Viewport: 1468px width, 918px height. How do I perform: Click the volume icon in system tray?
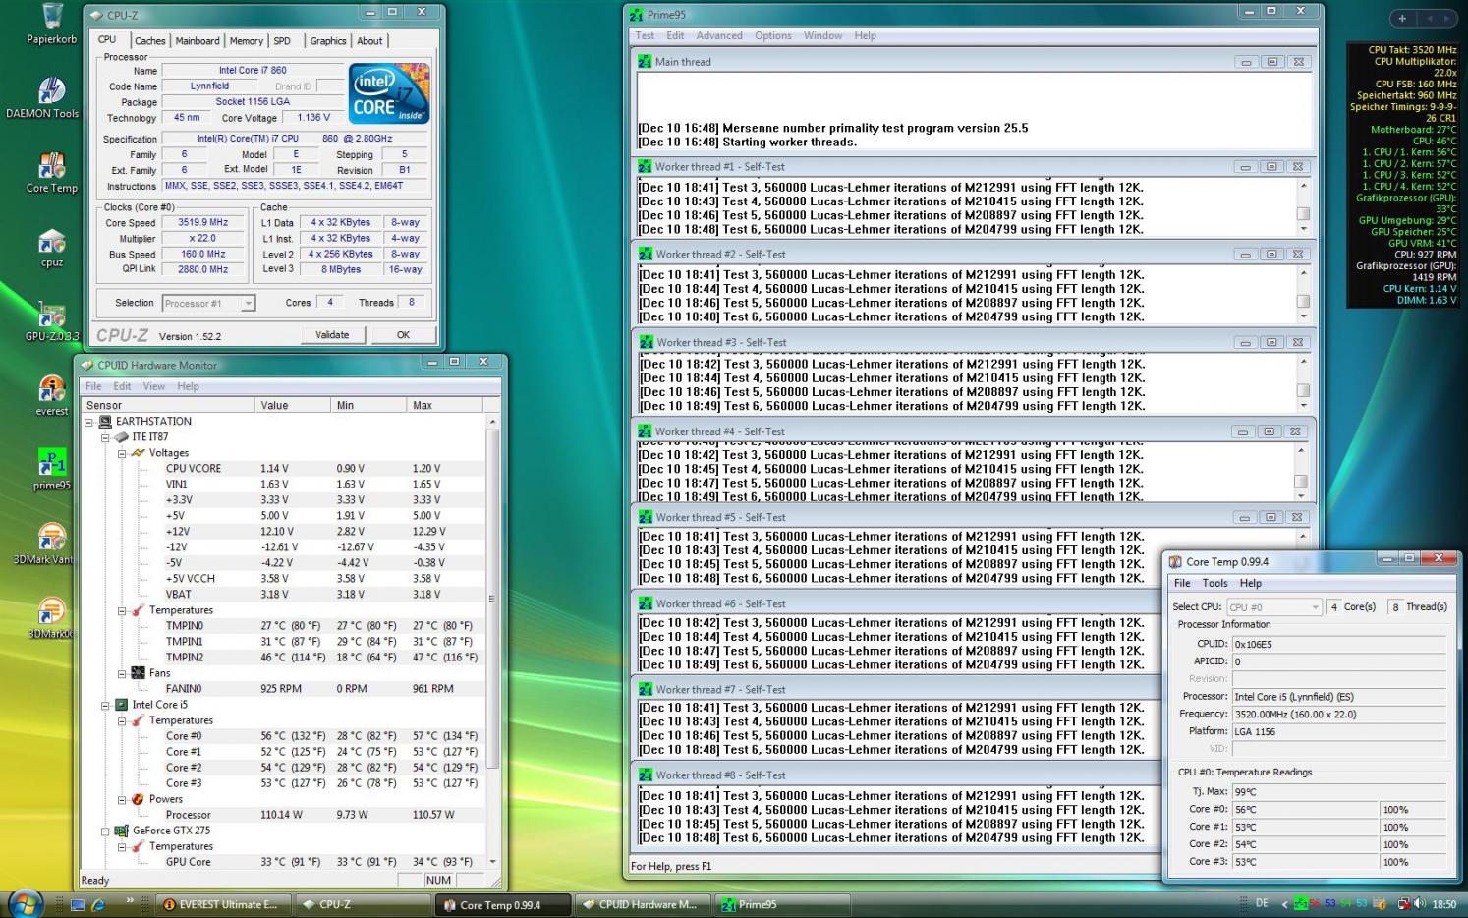coord(1418,904)
